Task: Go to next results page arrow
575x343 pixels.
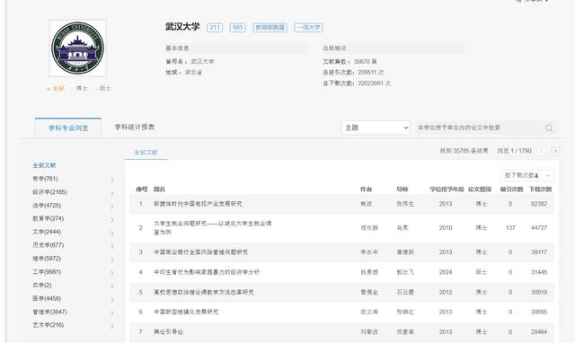Action: [555, 151]
